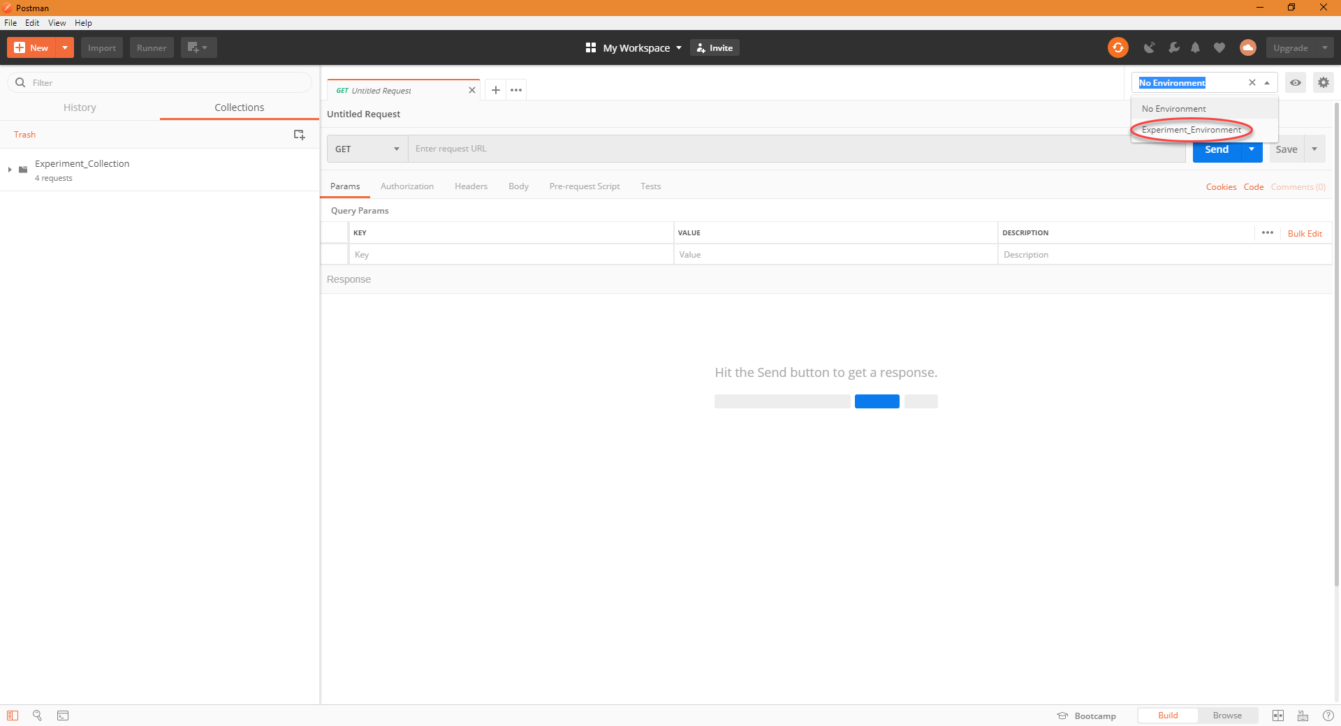Select Experiment_Environment from the list

(x=1204, y=130)
